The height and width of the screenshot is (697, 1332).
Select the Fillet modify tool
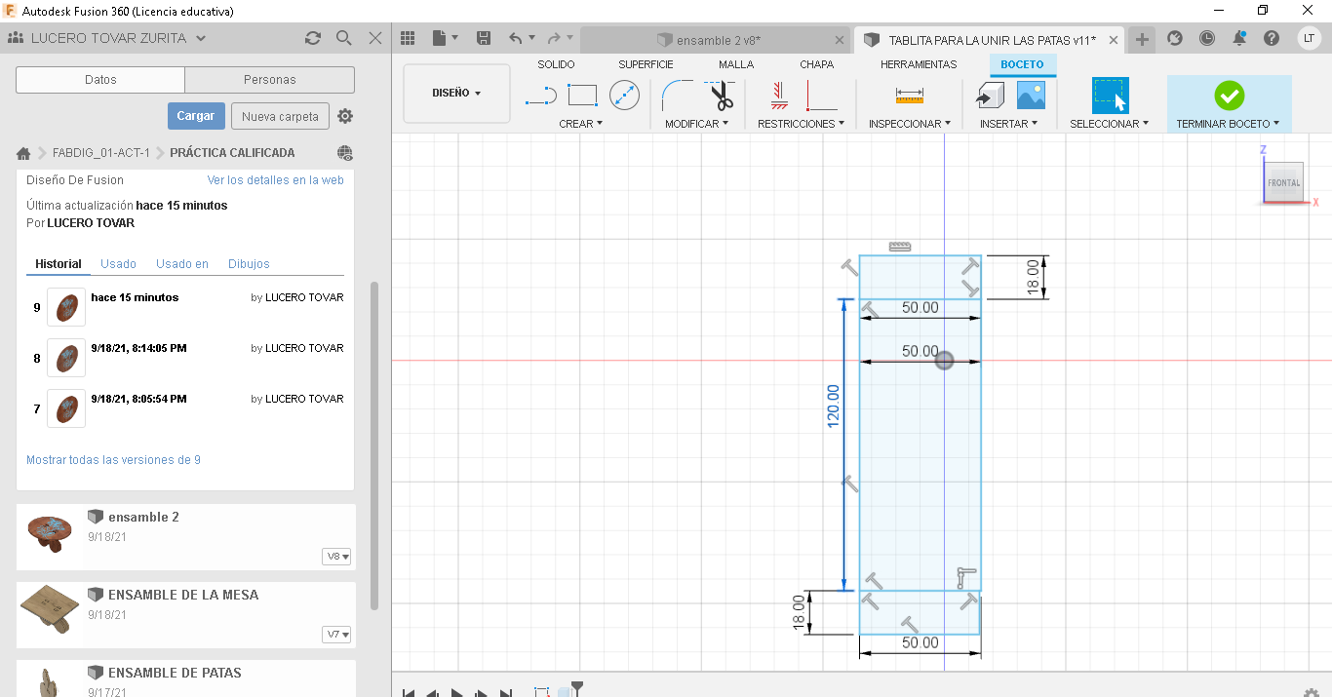pos(677,96)
